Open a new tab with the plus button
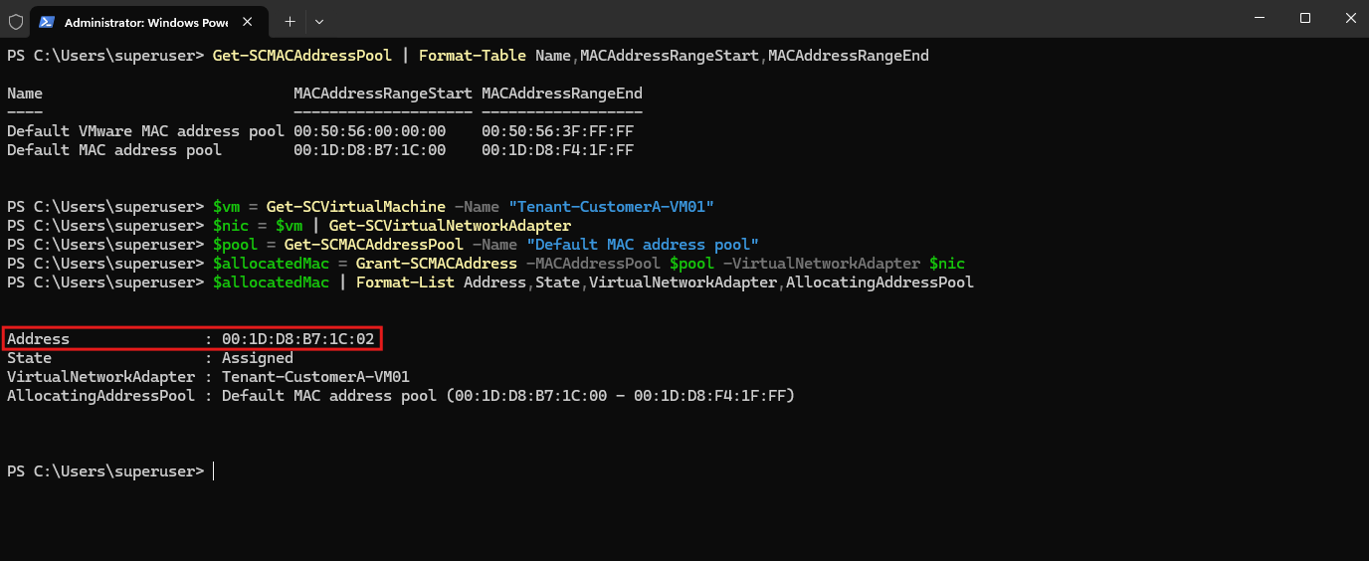The height and width of the screenshot is (561, 1369). [x=290, y=21]
